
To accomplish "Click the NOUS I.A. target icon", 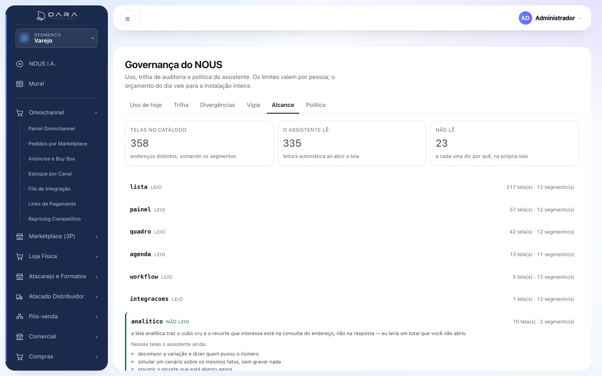I will (20, 64).
